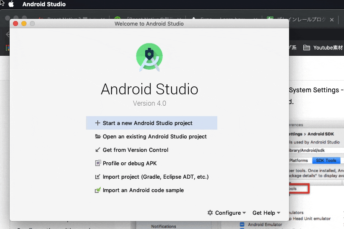Click the 'Welcome to Android Studio' title bar
This screenshot has width=344, height=229.
click(x=149, y=23)
